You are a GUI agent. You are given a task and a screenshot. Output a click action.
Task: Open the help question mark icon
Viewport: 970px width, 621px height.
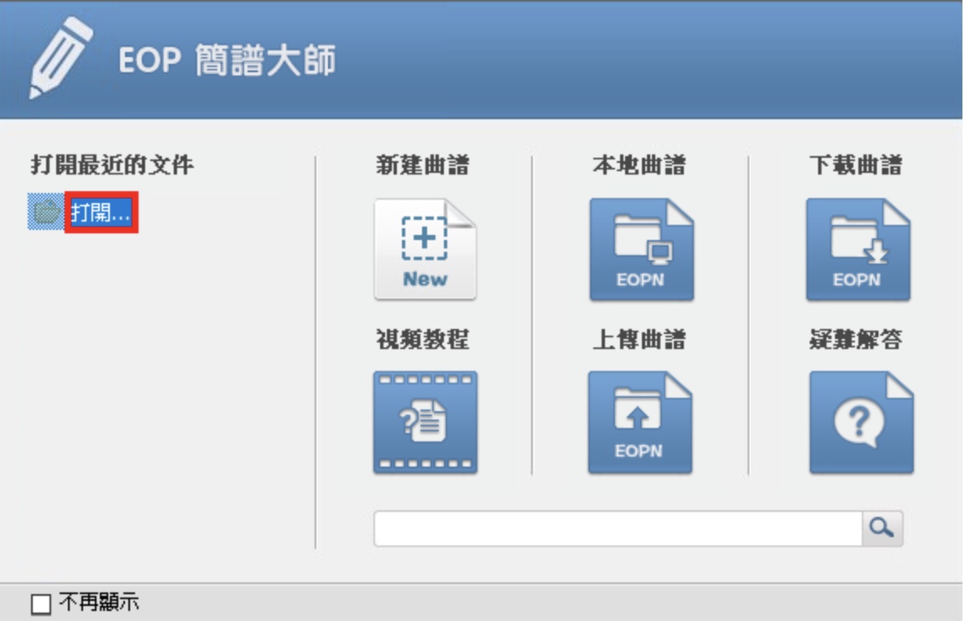[861, 422]
